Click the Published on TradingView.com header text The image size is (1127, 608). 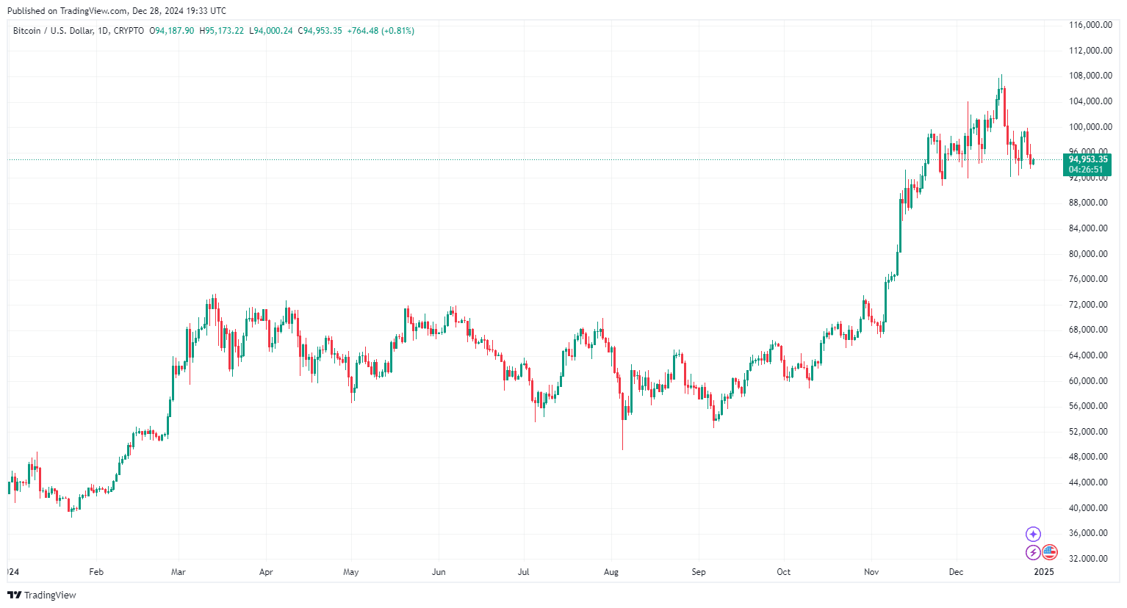[x=117, y=11]
